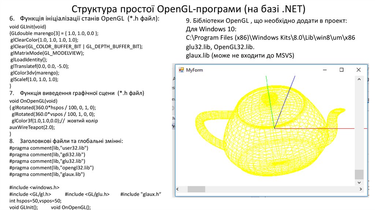Click the horizontal scrollbar thumb in MyForm
Image resolution: width=375 pixels, height=210 pixels.
tap(196, 189)
